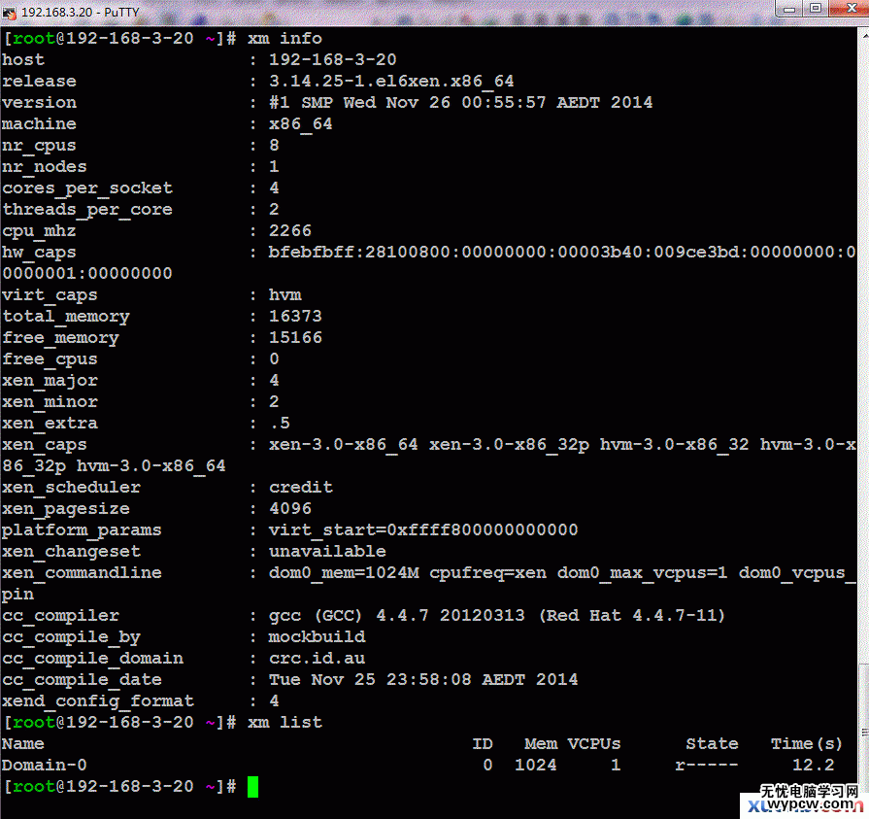
Task: Click the 'Time(s)' column header
Action: tap(807, 744)
